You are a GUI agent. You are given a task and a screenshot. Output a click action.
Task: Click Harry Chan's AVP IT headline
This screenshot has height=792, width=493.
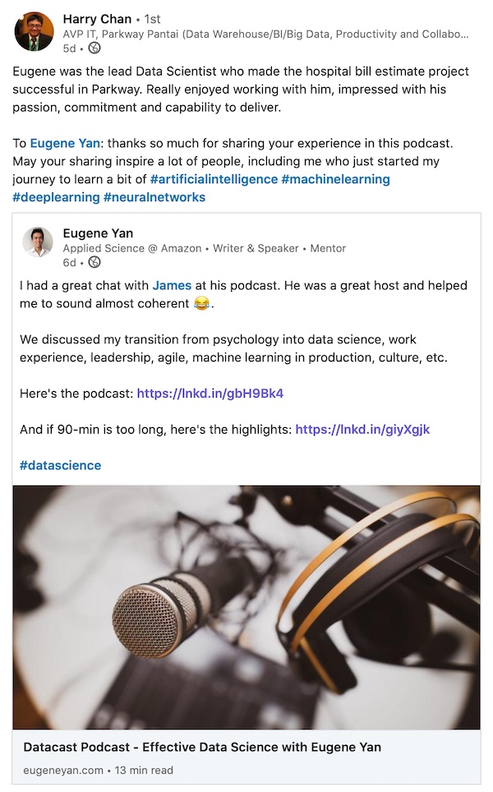click(266, 35)
